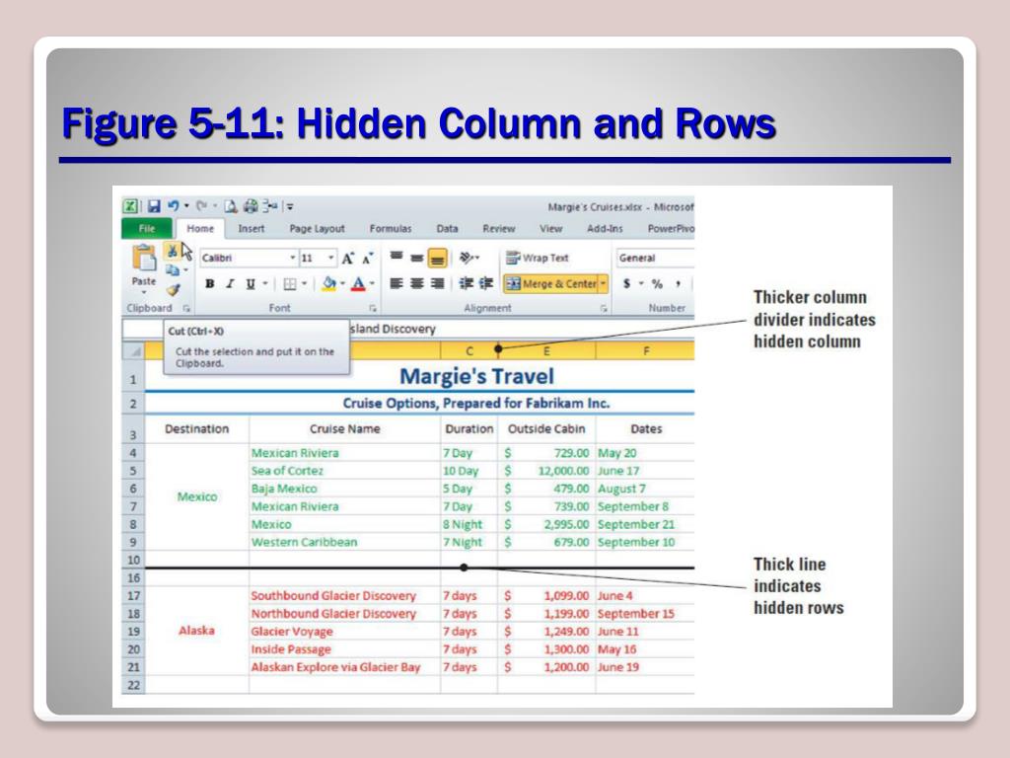The width and height of the screenshot is (1010, 758).
Task: Open the Borders dropdown arrow
Action: pyautogui.click(x=305, y=283)
